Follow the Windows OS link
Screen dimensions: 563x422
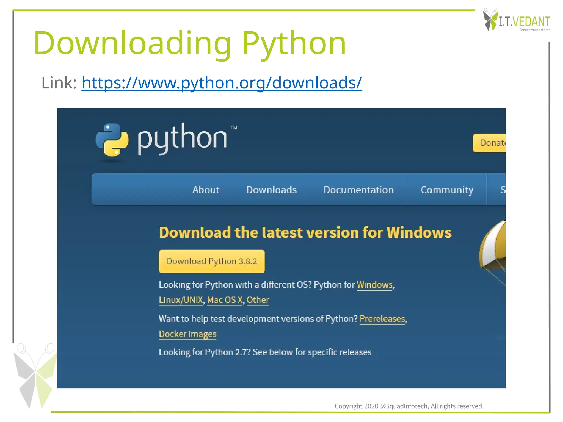point(374,285)
